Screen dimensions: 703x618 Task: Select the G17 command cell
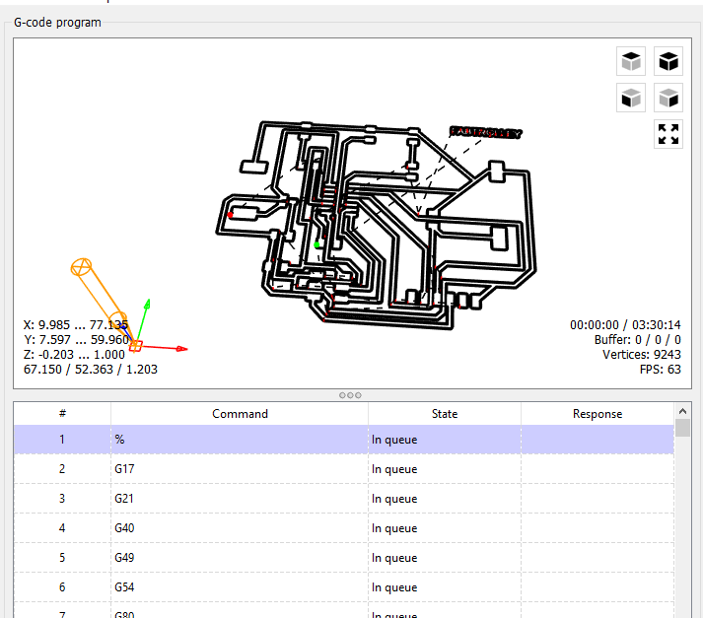pyautogui.click(x=240, y=469)
